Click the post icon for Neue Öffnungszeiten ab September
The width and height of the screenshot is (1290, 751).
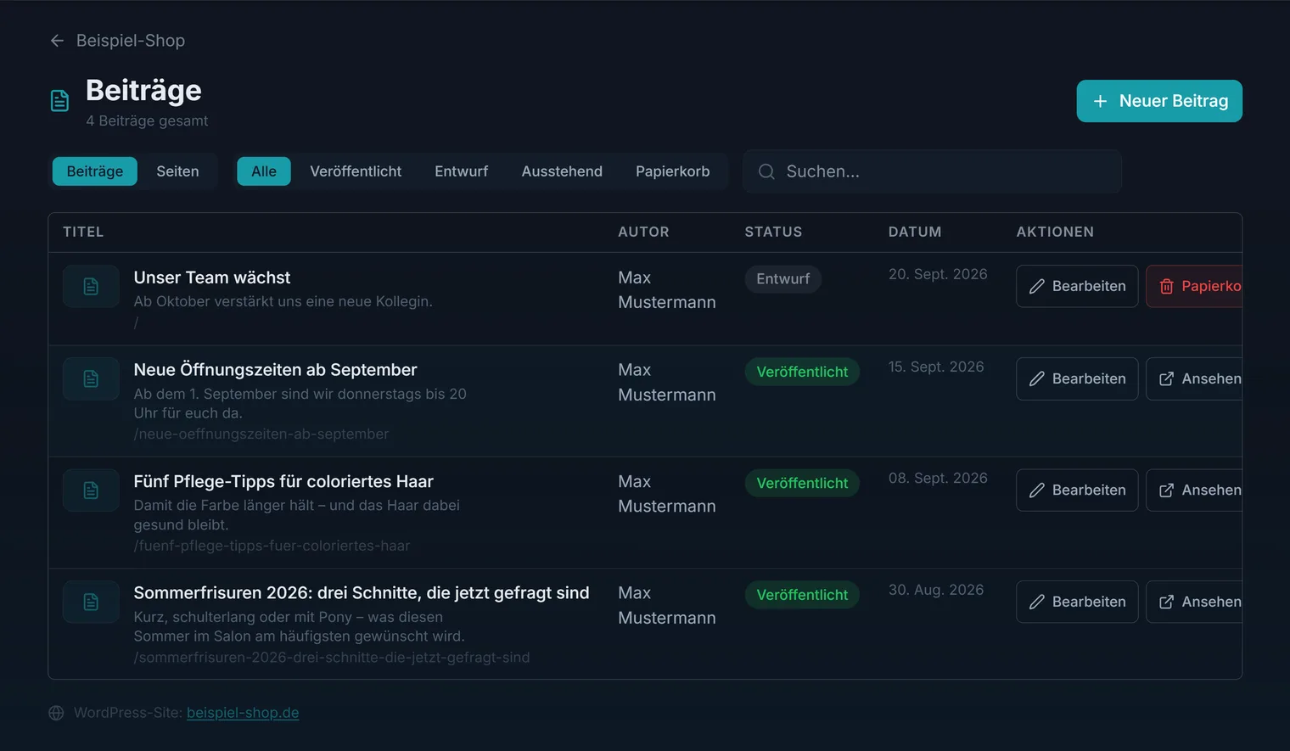point(91,378)
